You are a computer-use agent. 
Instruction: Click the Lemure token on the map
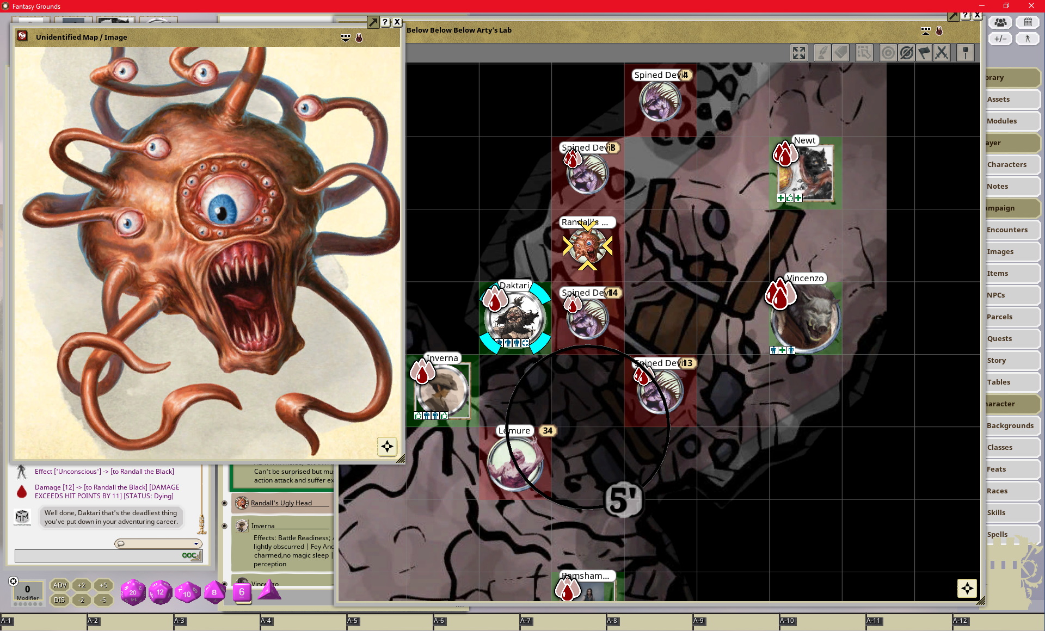514,463
